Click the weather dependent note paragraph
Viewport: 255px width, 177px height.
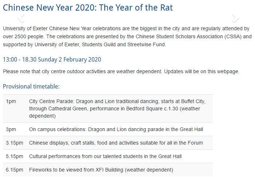(121, 71)
